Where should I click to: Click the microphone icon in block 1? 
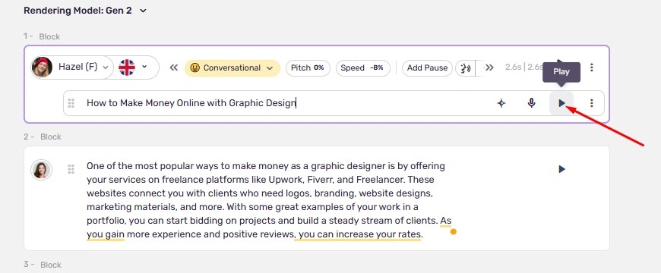pos(531,103)
